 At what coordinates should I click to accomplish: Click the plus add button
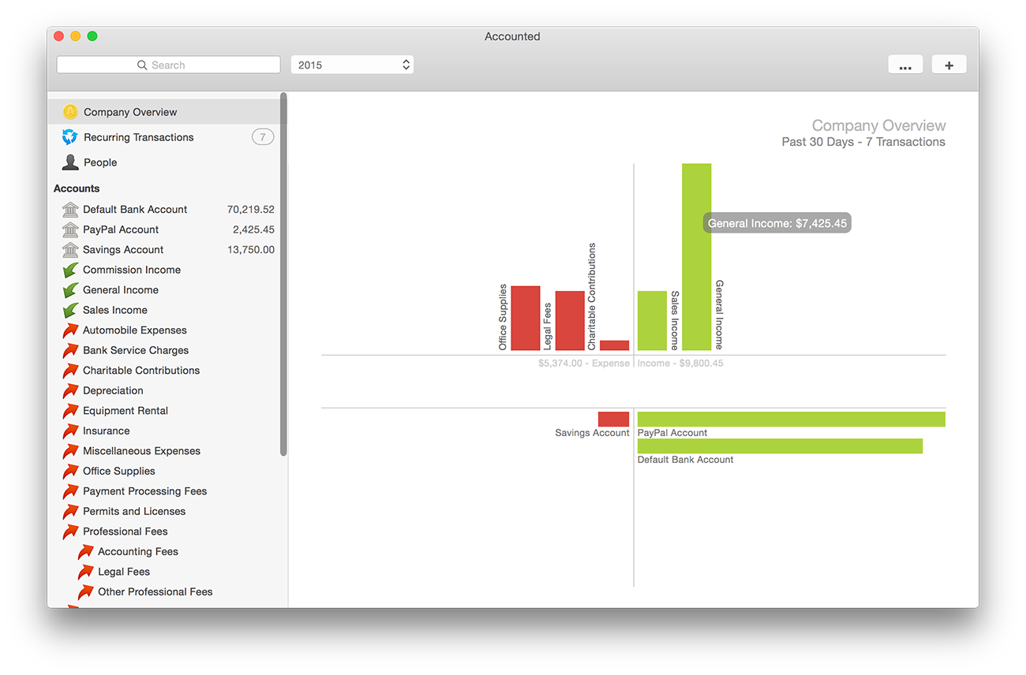[x=949, y=65]
